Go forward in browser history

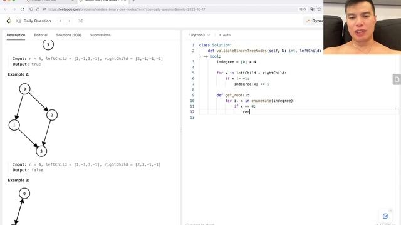pos(14,9)
